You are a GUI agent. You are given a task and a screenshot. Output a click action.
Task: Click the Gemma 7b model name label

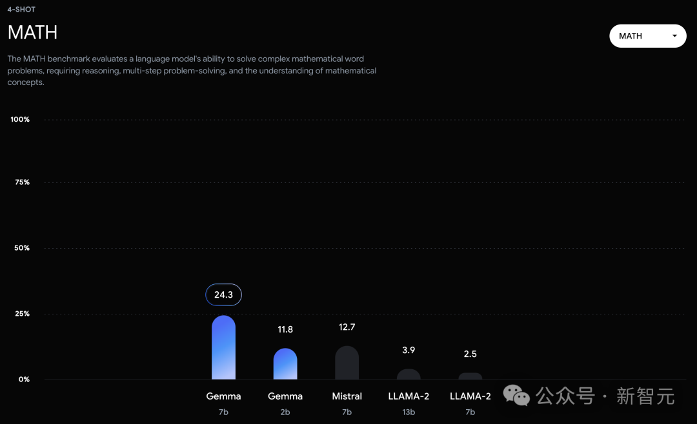click(223, 396)
